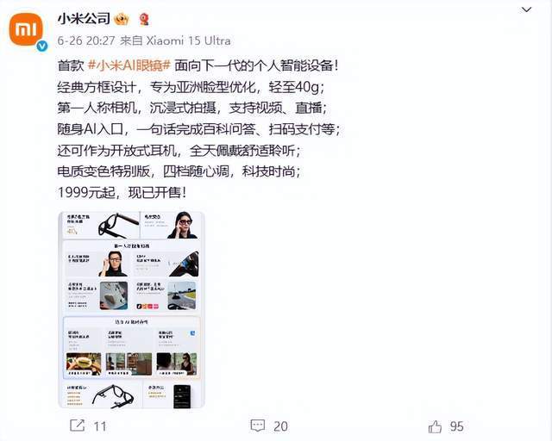Click the Xiaomi 15 Ultra source link
552x441 pixels.
coord(188,40)
